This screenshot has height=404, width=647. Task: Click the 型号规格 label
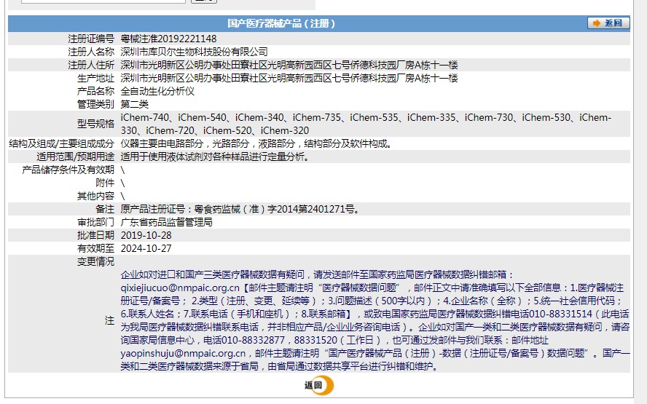[x=95, y=124]
